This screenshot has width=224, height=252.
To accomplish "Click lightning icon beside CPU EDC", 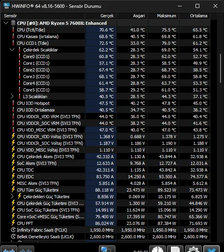I will [x=13, y=176].
